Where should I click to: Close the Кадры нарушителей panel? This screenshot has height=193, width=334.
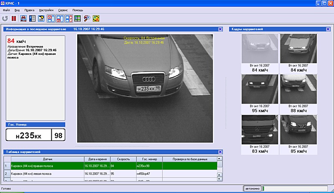328,29
